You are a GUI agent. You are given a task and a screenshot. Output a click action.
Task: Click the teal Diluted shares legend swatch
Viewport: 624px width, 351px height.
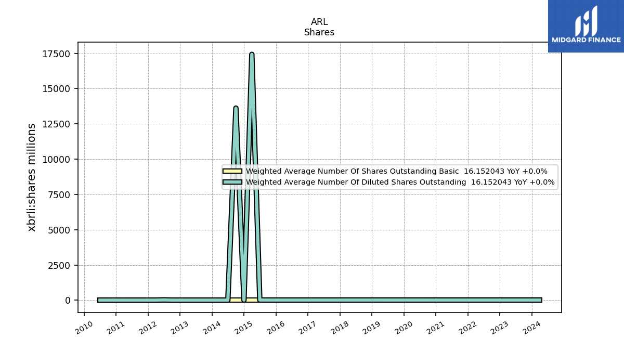coord(232,182)
